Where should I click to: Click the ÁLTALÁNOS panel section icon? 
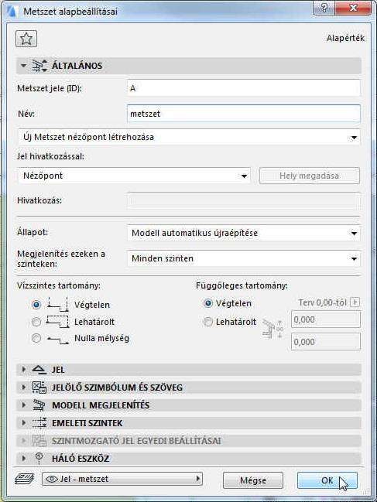pyautogui.click(x=39, y=66)
